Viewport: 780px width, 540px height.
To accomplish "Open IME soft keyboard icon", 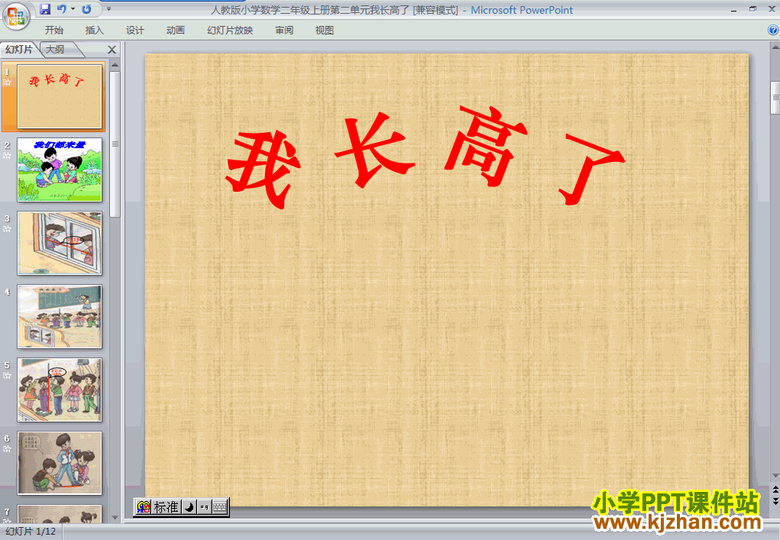I will [220, 507].
